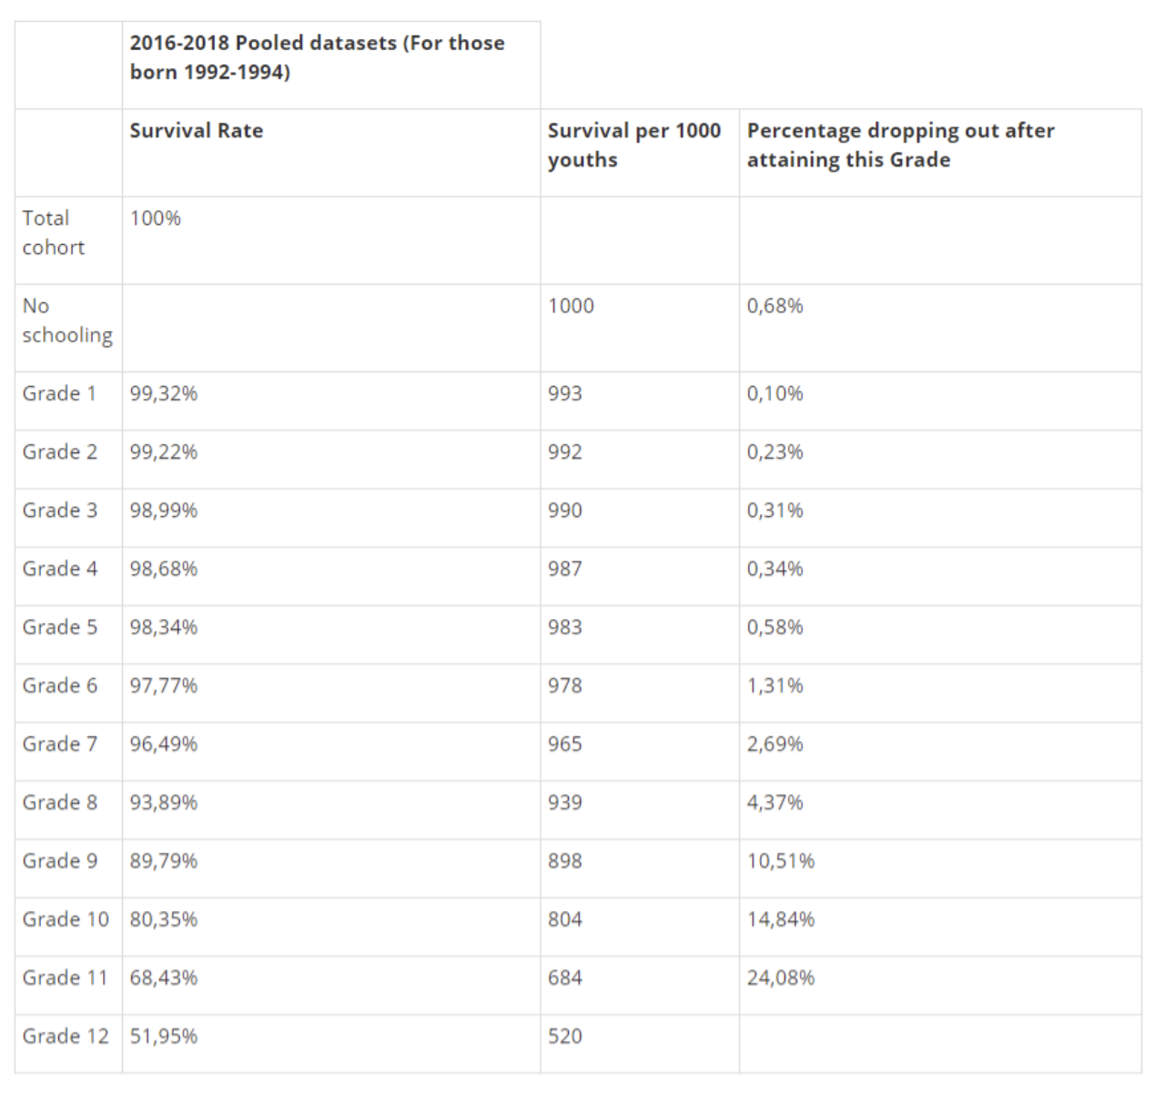
Task: Click the Grade 1 survival rate 99,32%
Action: (164, 393)
